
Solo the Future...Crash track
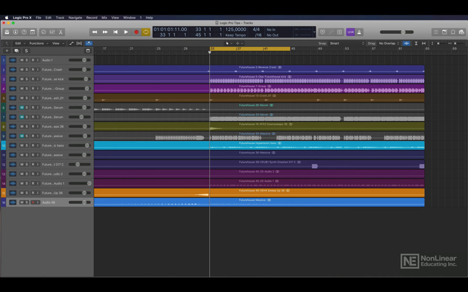click(x=26, y=69)
